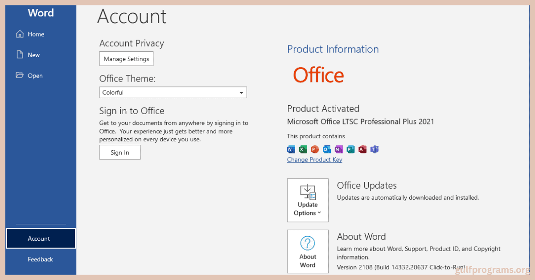Click the Sign In button
The width and height of the screenshot is (535, 280).
tap(120, 152)
